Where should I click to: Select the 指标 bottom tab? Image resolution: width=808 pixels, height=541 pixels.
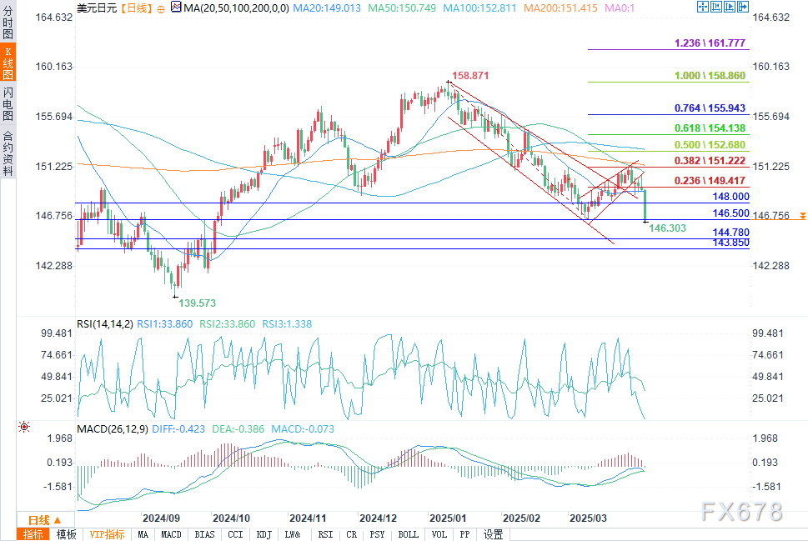click(33, 534)
